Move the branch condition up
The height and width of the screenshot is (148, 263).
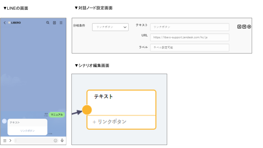(239, 27)
